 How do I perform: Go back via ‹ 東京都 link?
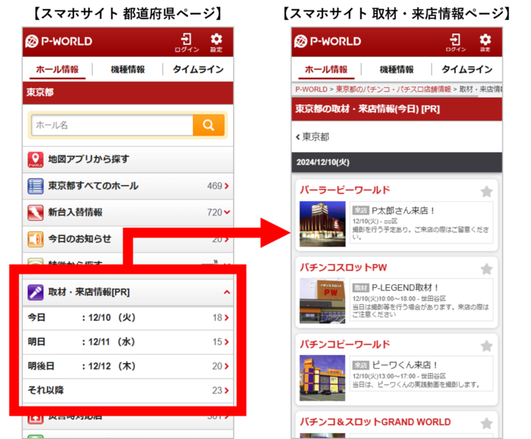click(312, 137)
